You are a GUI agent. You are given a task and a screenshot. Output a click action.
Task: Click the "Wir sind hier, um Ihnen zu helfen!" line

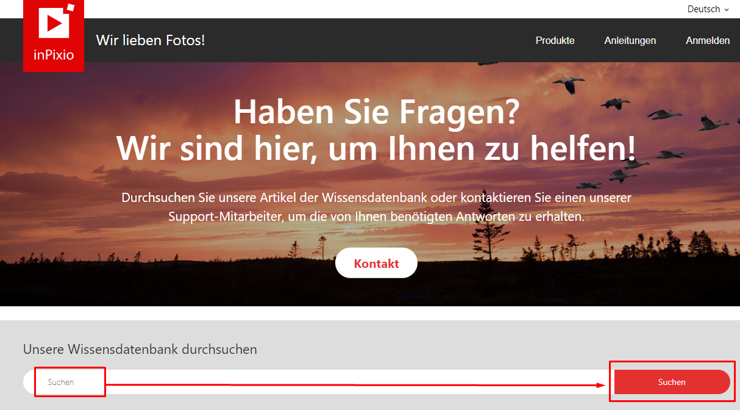coord(376,148)
